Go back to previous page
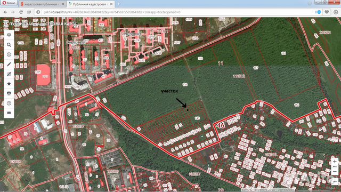The height and width of the screenshot is (192, 341). [5, 12]
